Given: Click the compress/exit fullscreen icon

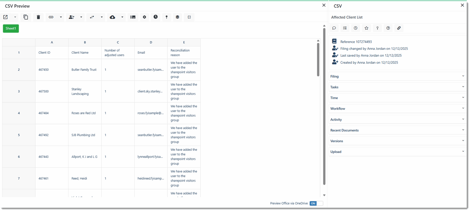Looking at the screenshot, I should tap(189, 17).
